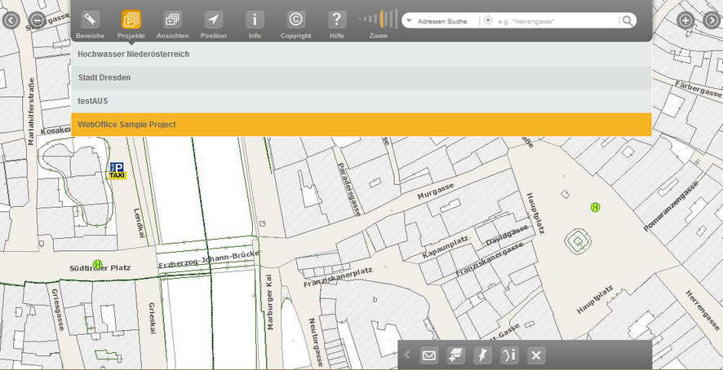The image size is (723, 370).
Task: Click the Franziskanerplatz label
Action: (x=338, y=277)
